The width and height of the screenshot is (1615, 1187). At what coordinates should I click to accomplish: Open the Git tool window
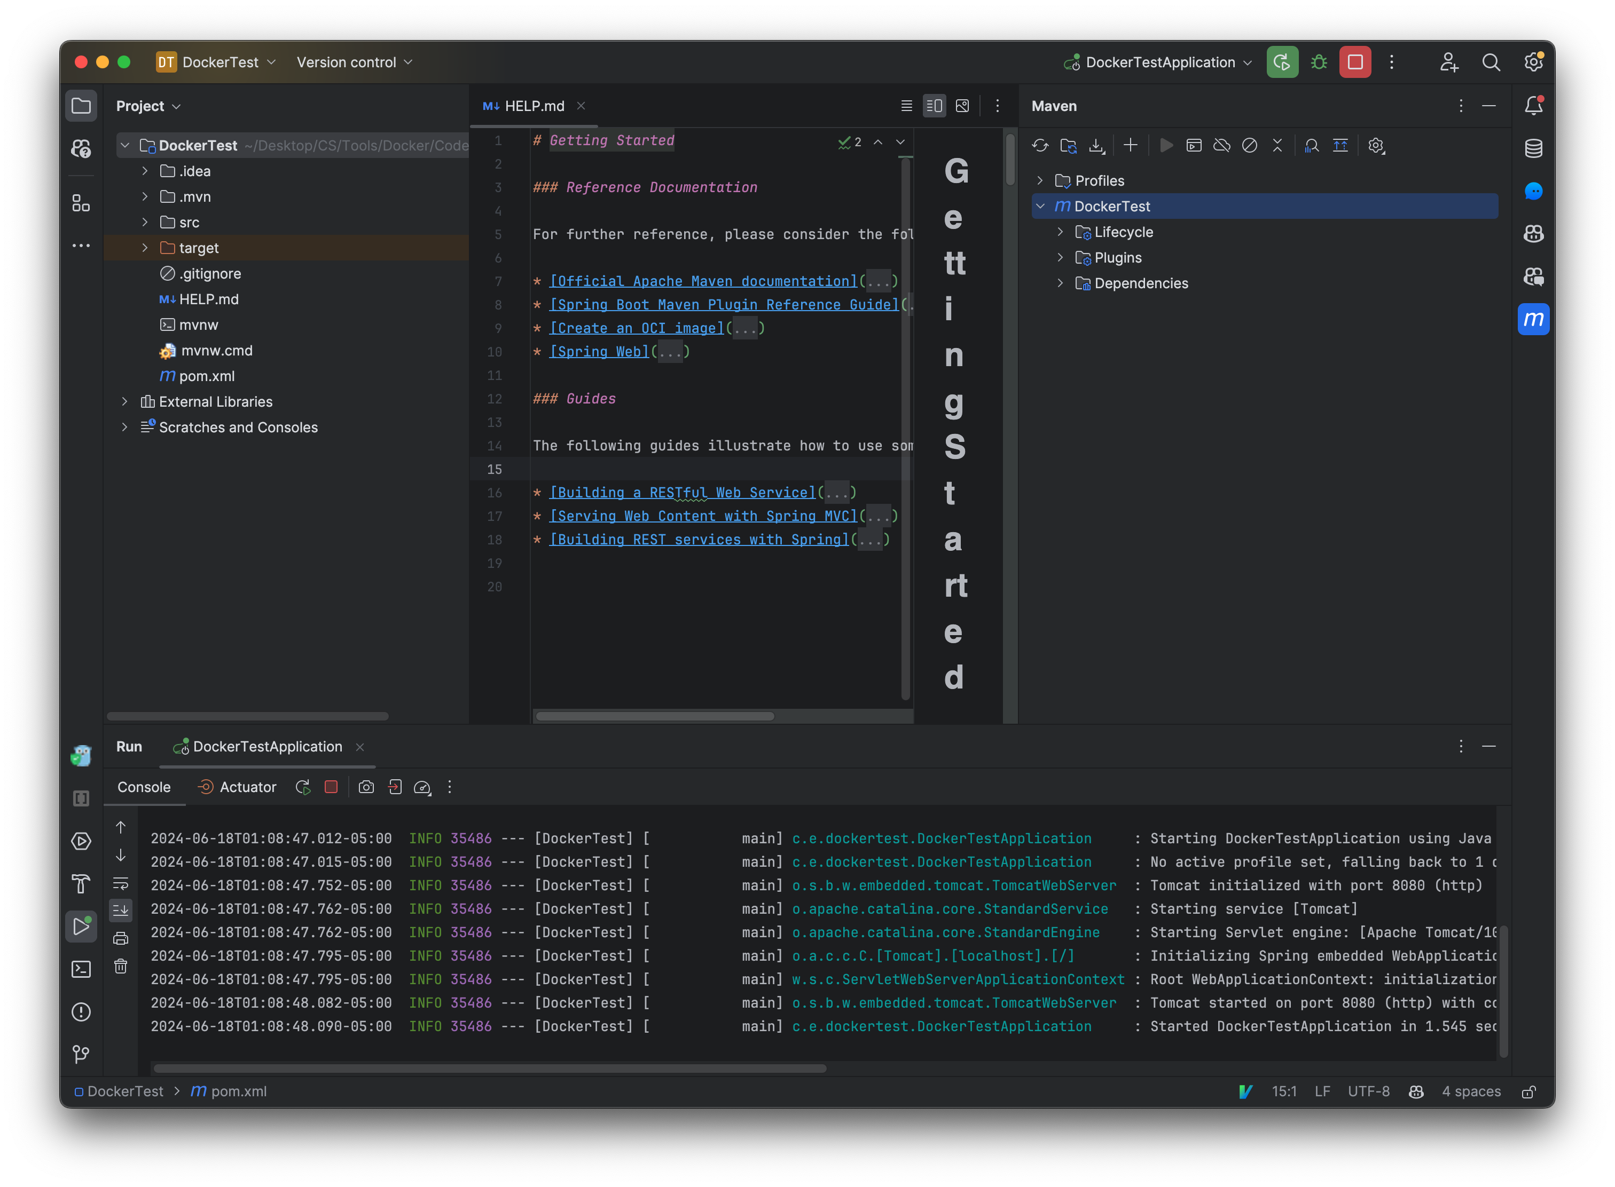81,1054
